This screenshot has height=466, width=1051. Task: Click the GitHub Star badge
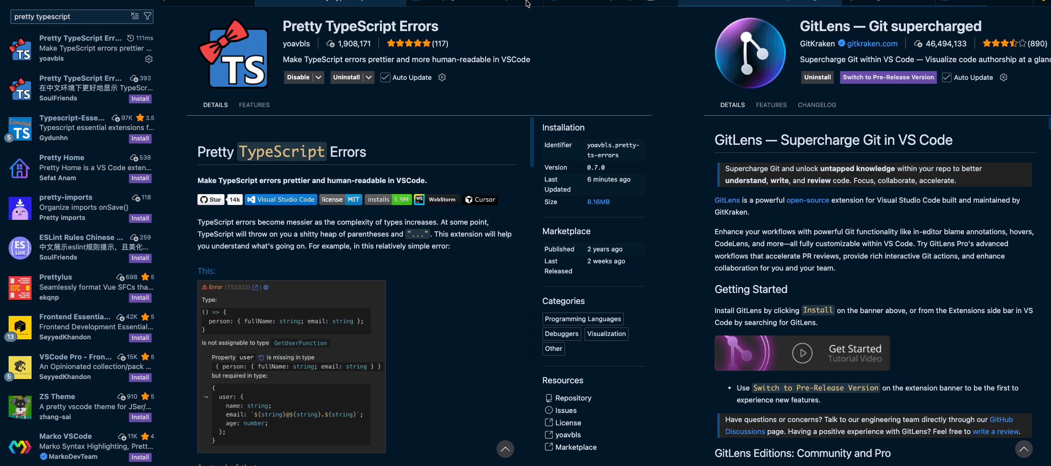pyautogui.click(x=211, y=199)
